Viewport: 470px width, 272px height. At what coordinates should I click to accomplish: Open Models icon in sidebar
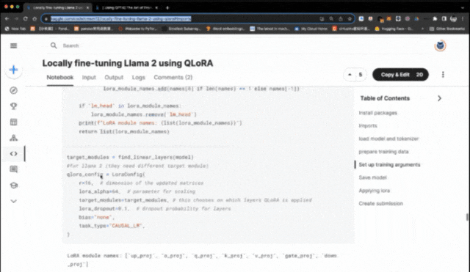coord(13,138)
